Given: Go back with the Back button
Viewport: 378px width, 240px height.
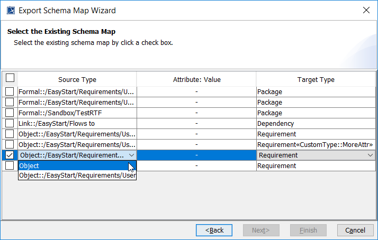Looking at the screenshot, I should pyautogui.click(x=214, y=230).
